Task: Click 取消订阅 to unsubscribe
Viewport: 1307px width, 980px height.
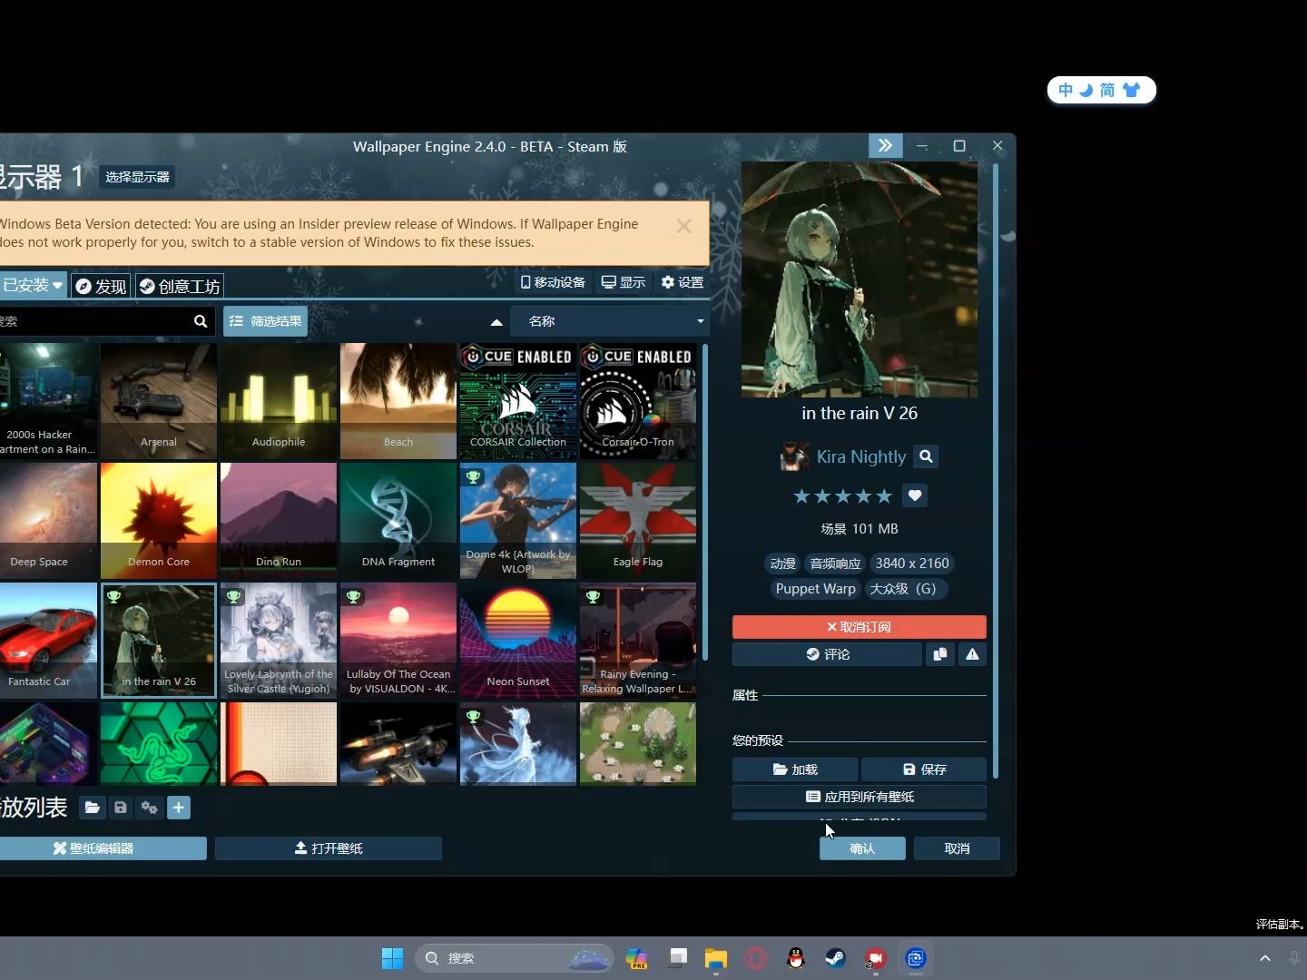Action: tap(859, 626)
